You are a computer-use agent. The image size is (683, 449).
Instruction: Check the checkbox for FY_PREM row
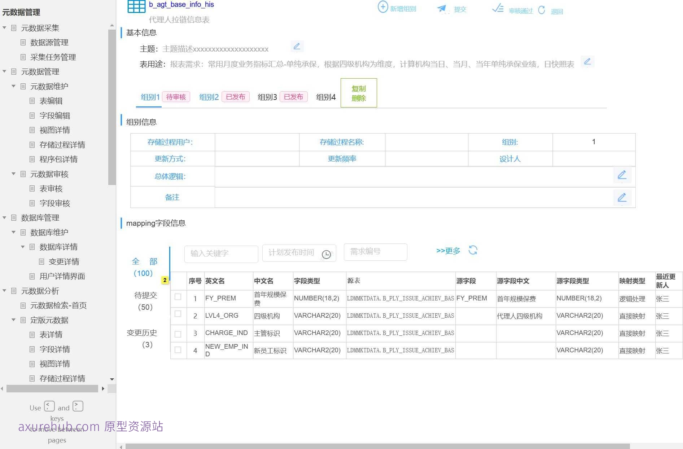[x=178, y=297]
